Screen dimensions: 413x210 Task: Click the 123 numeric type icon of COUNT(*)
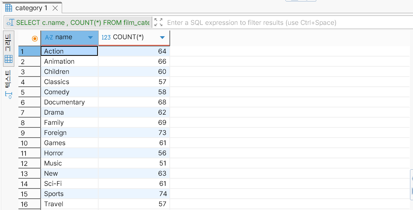(x=106, y=38)
